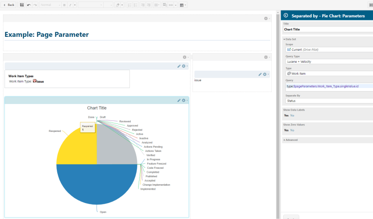
Task: Click the Query field with pageParameters expression
Action: (329, 86)
